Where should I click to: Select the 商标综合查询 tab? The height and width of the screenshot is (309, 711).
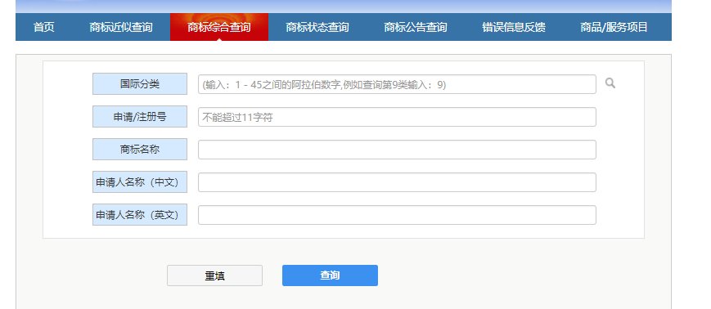(219, 27)
